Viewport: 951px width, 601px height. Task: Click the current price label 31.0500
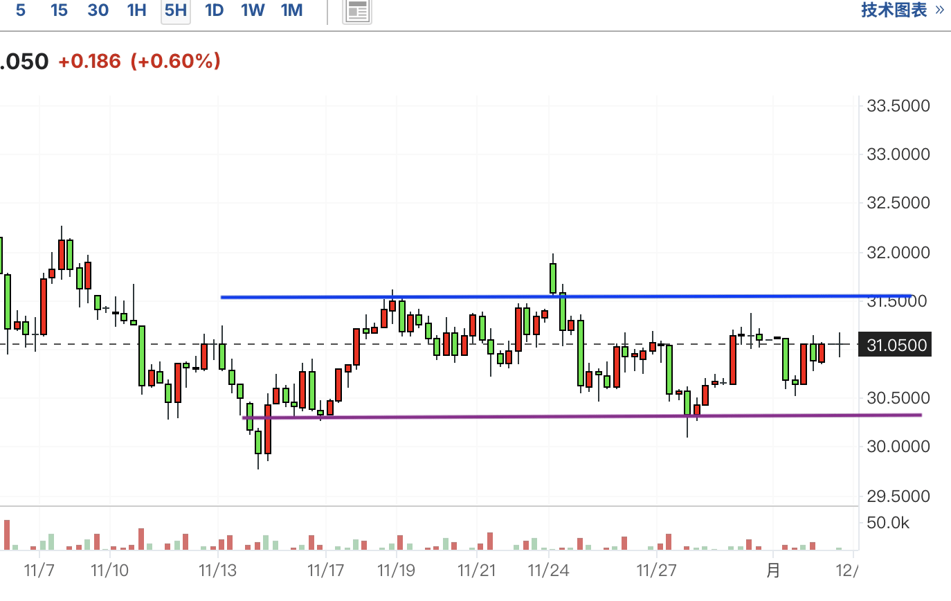point(895,345)
